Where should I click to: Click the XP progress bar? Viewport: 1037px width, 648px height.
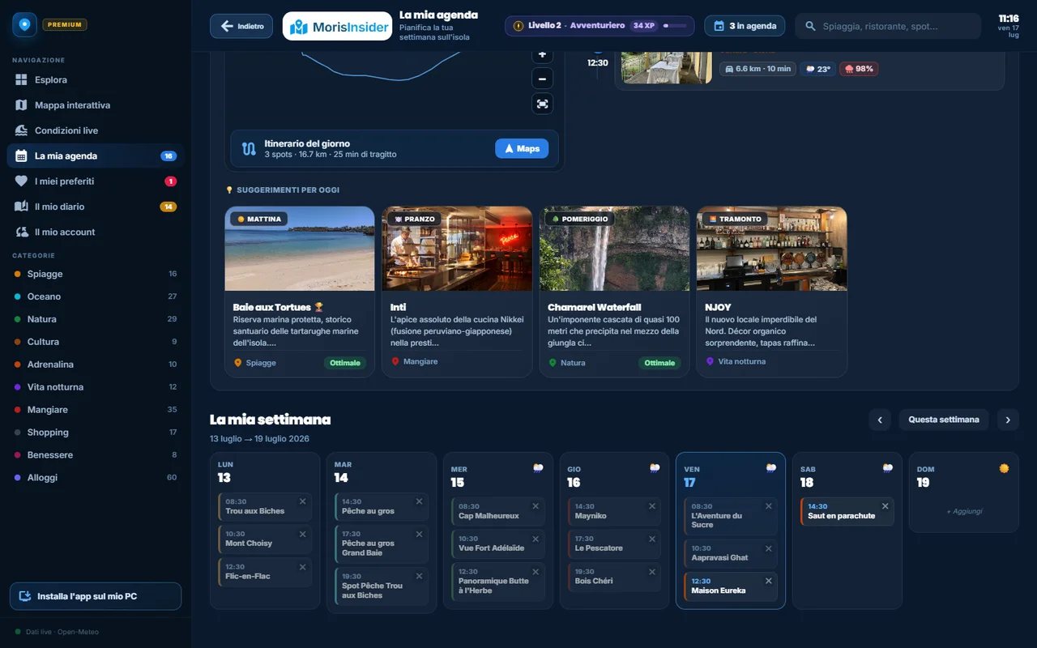tap(675, 26)
